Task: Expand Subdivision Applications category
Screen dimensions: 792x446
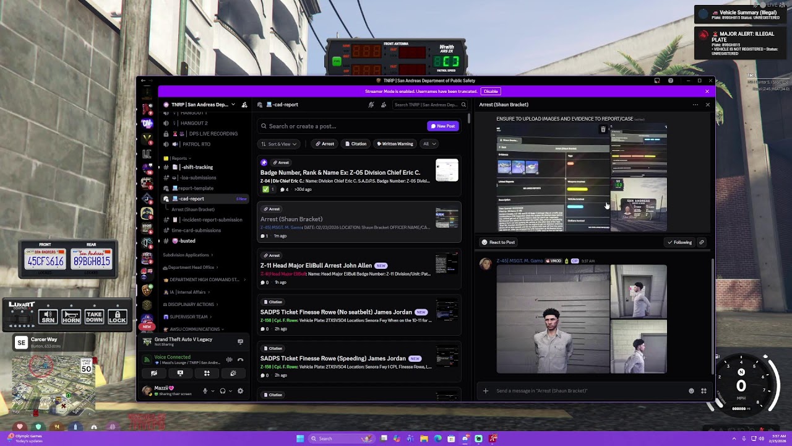Action: point(187,255)
